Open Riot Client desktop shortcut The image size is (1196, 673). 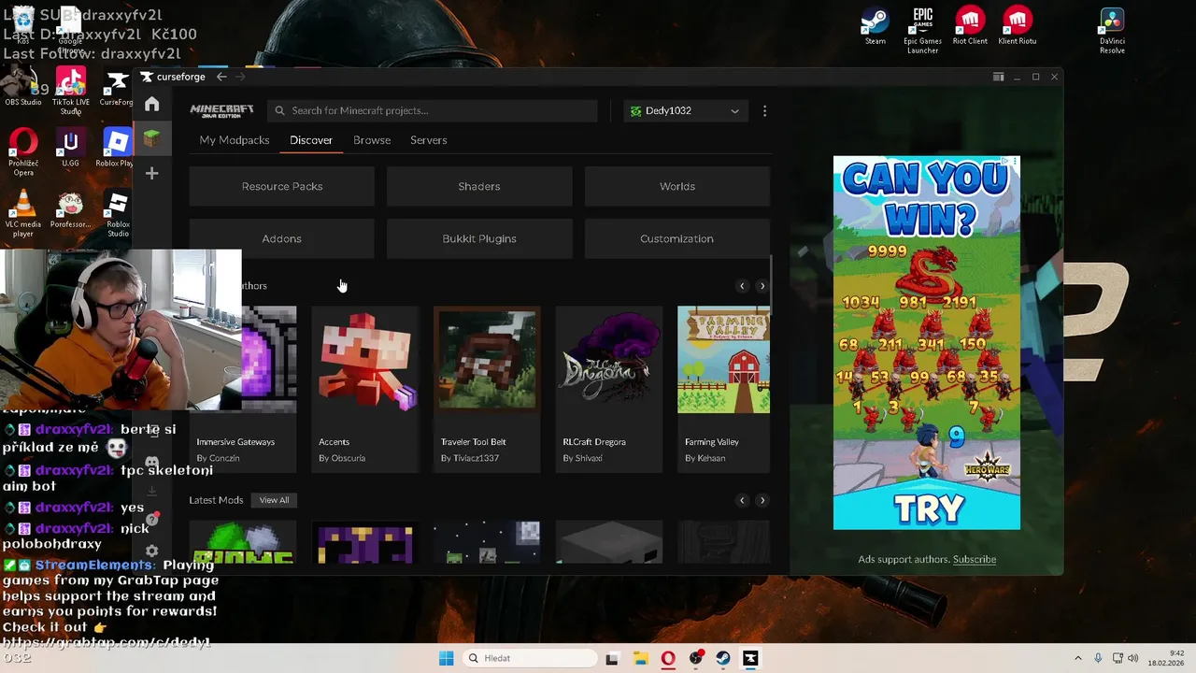[970, 26]
